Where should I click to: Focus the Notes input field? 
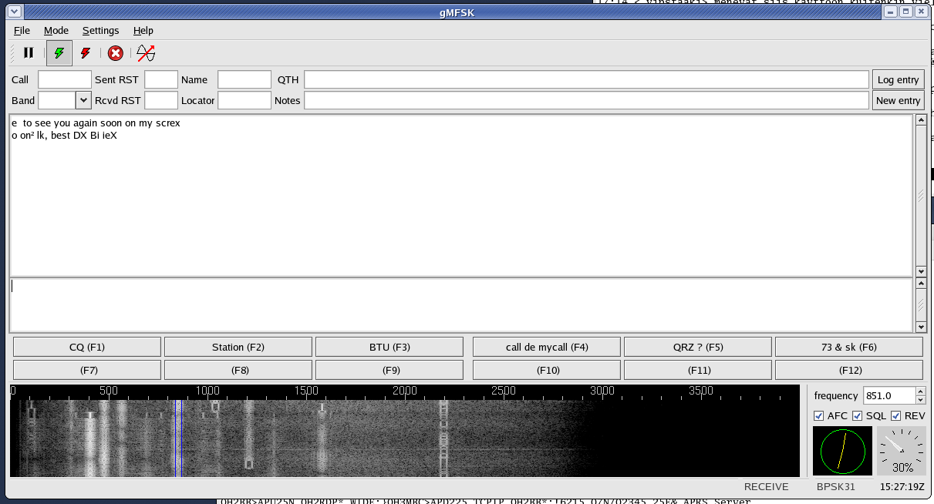pyautogui.click(x=587, y=100)
